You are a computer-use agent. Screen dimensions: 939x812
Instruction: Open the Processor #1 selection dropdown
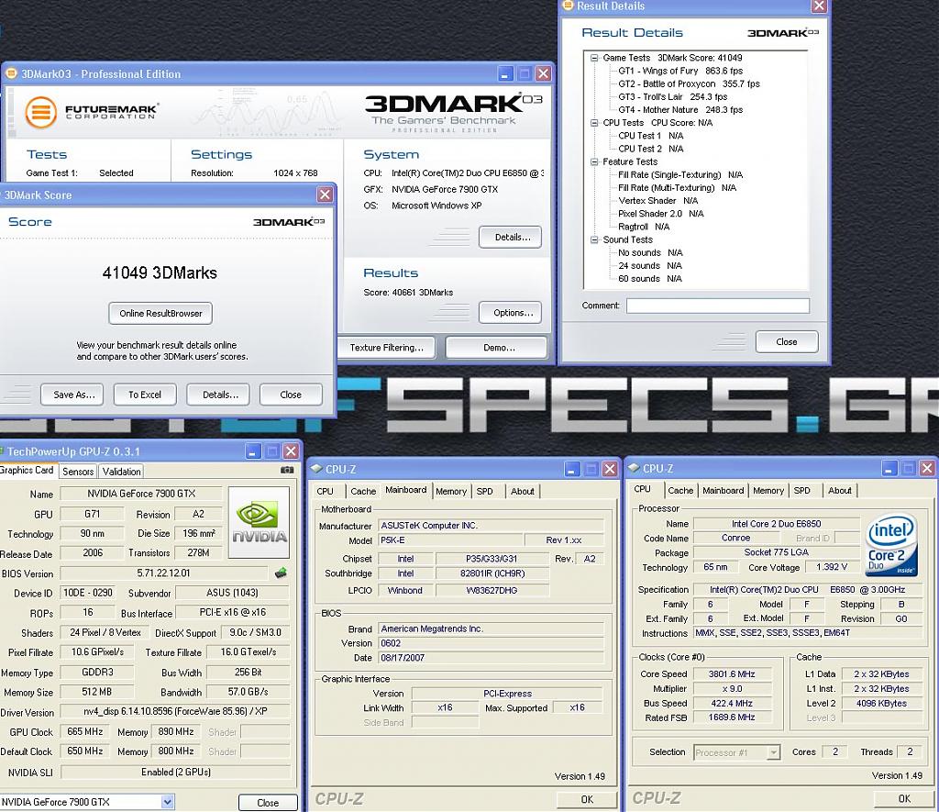[x=774, y=752]
